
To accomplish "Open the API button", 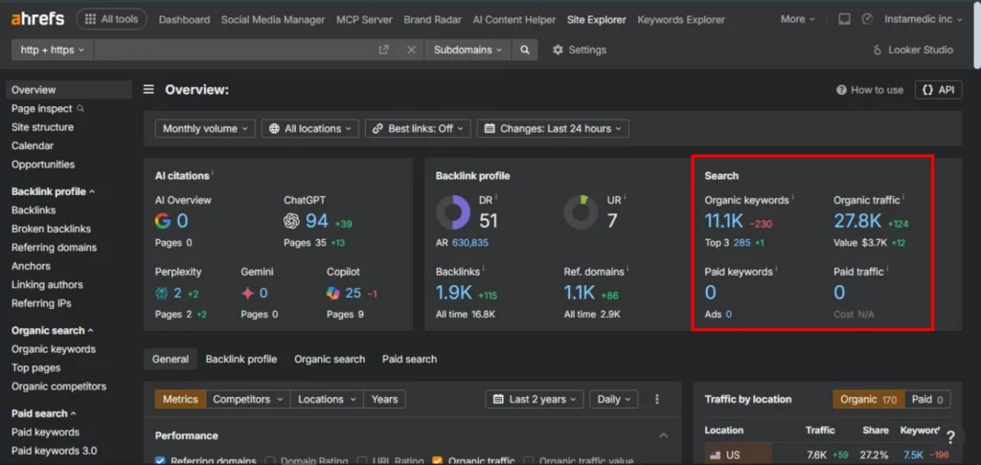I will point(938,90).
